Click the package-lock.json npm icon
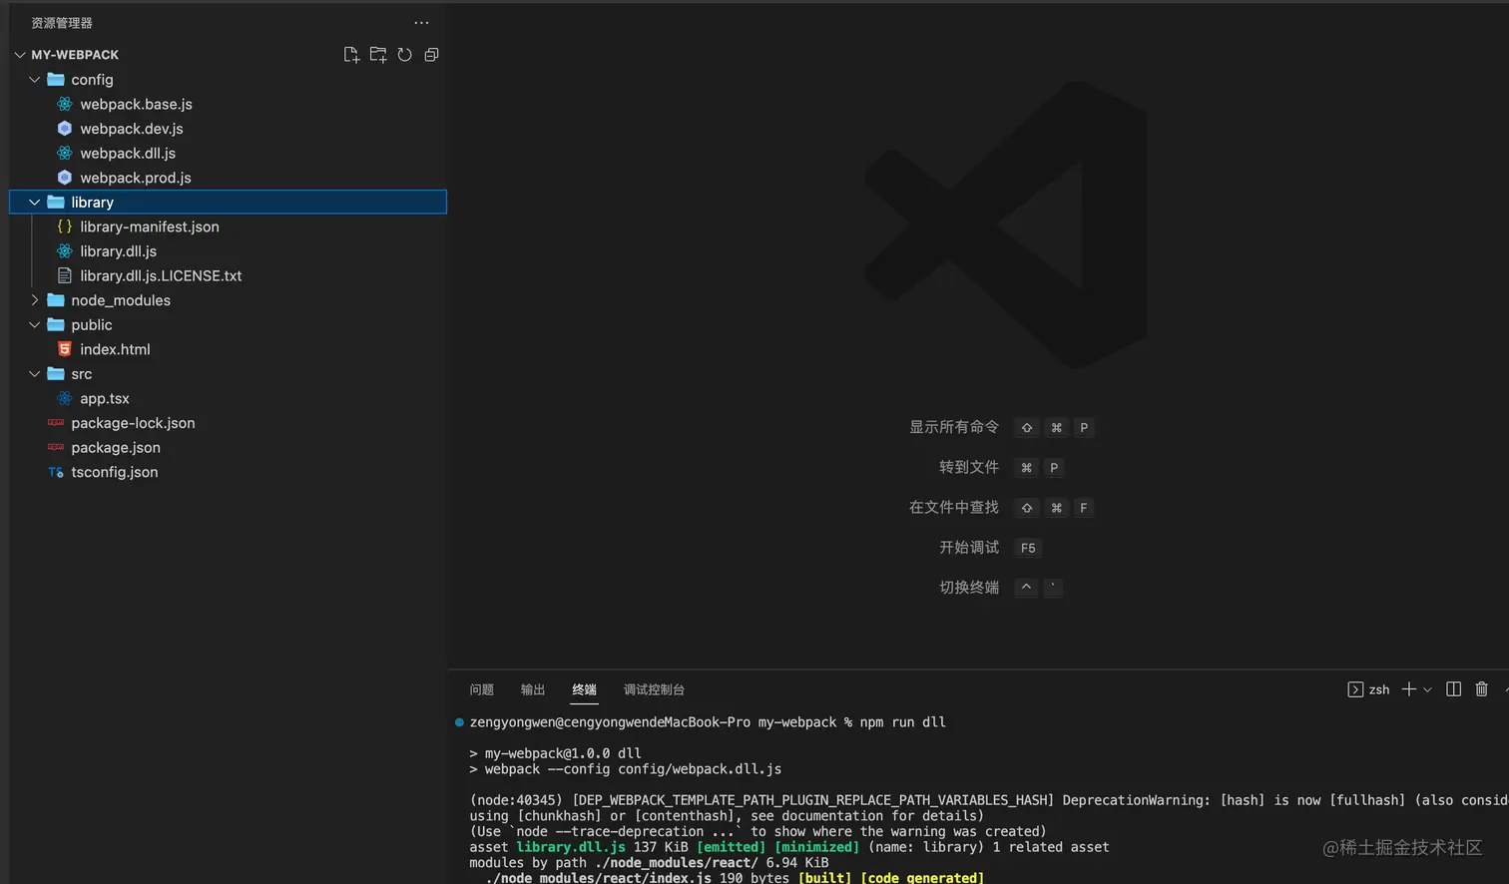 [56, 423]
